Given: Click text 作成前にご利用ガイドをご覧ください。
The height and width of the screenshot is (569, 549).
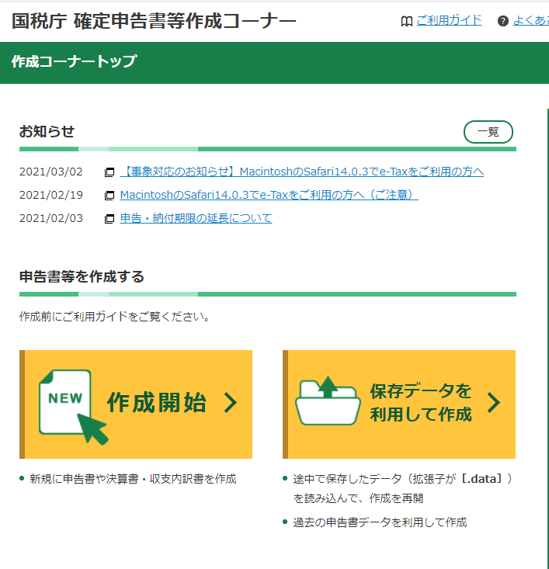Looking at the screenshot, I should (114, 317).
